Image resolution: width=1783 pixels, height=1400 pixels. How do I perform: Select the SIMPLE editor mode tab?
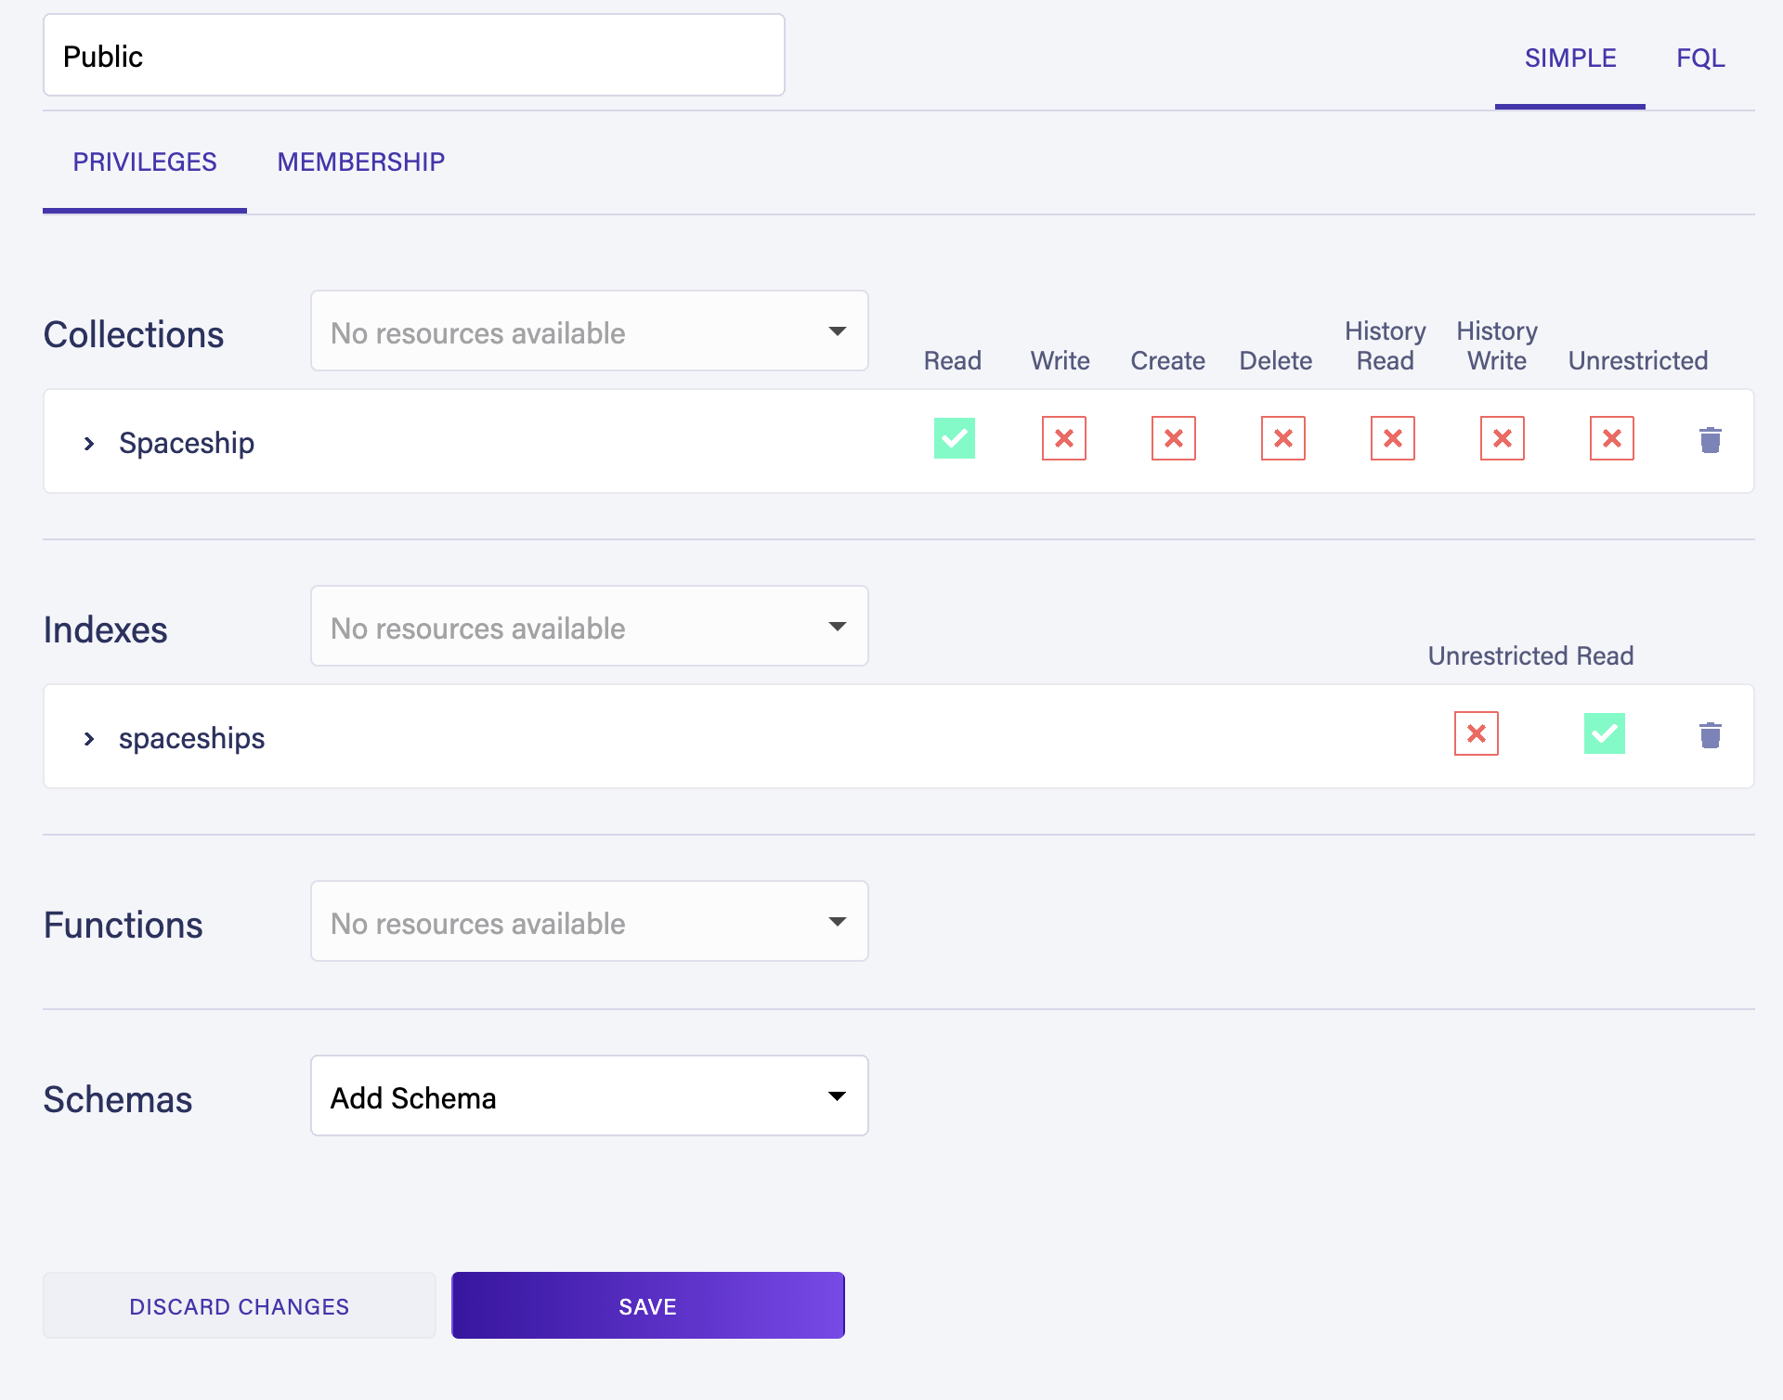1569,58
